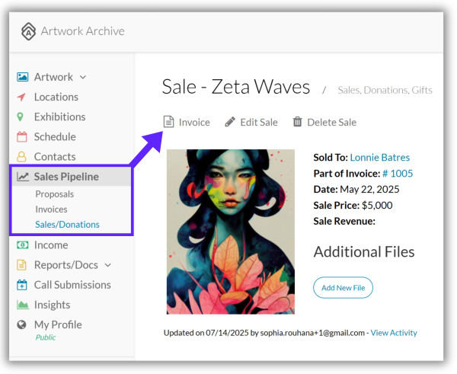The width and height of the screenshot is (457, 374).
Task: Click the Delete Sale trash icon
Action: pyautogui.click(x=297, y=122)
